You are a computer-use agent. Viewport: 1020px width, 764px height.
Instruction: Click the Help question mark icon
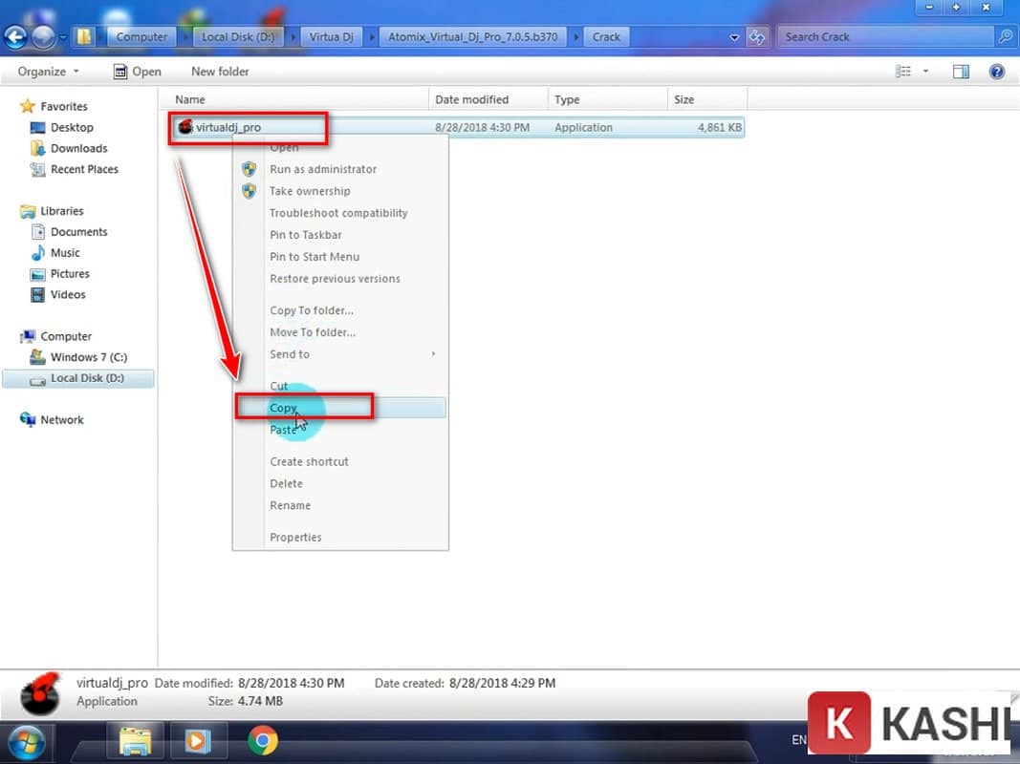click(x=997, y=72)
